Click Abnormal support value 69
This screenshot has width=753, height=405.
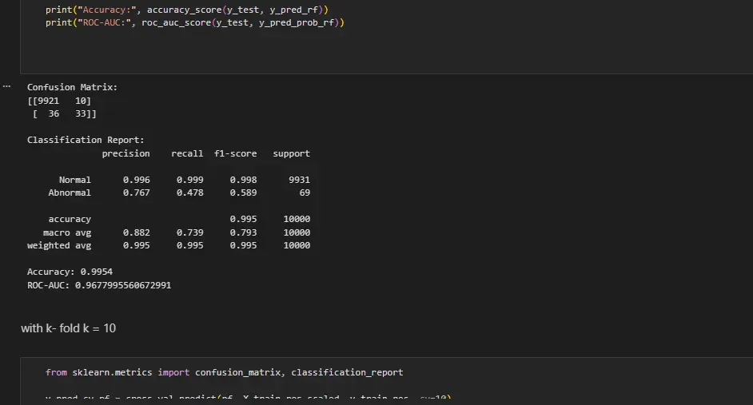point(305,193)
